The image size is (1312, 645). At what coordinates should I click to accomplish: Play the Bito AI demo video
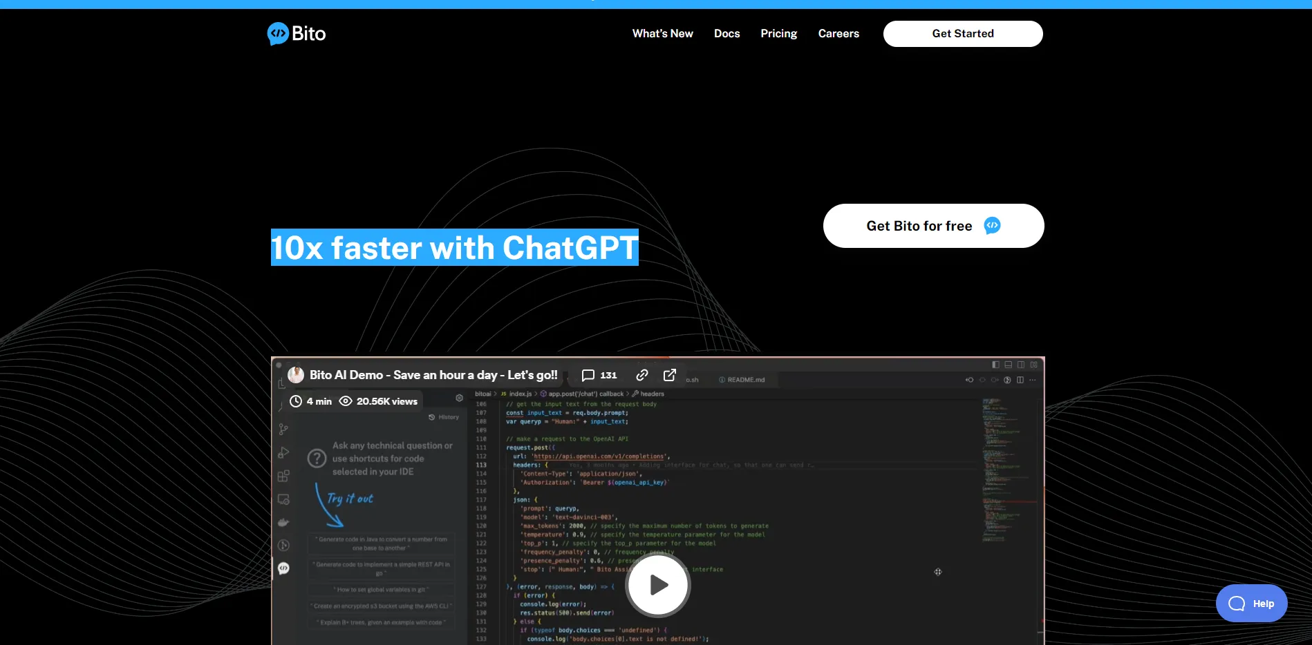pyautogui.click(x=657, y=584)
